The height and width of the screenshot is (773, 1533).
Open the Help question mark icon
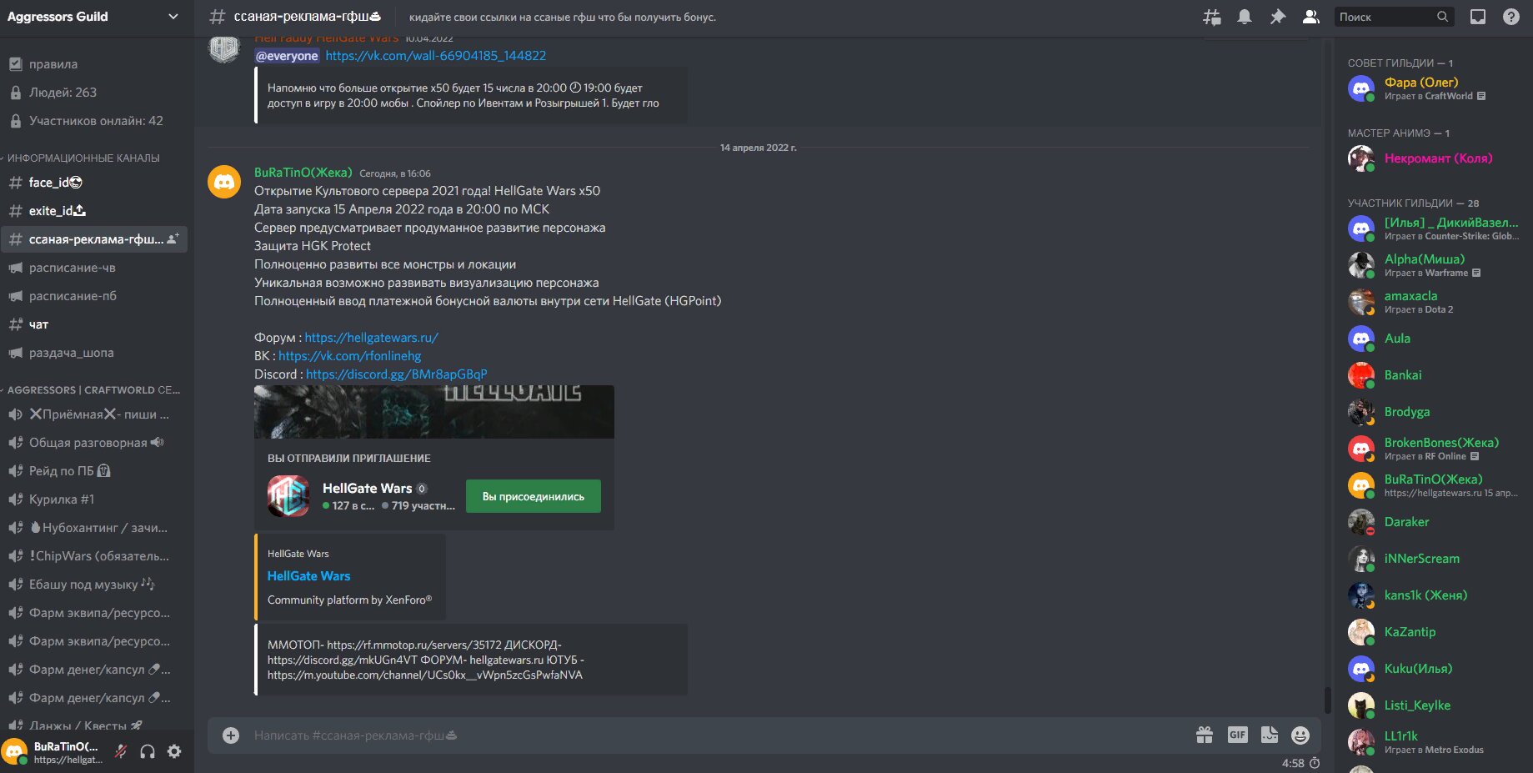point(1510,17)
